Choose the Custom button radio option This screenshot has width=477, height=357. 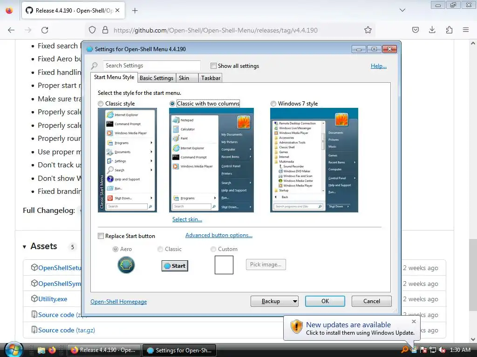(213, 249)
